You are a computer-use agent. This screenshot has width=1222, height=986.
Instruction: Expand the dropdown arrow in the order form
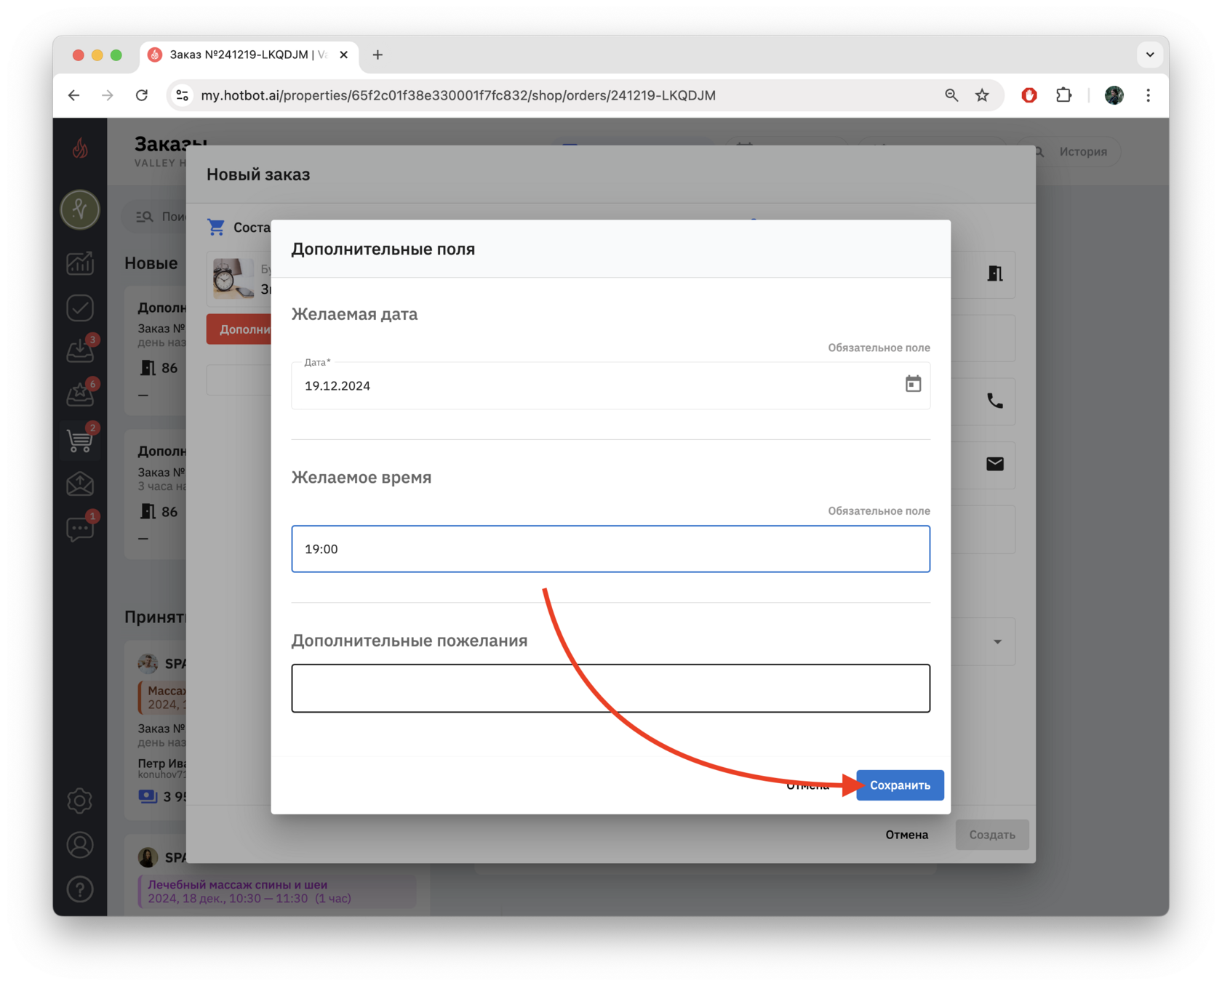click(x=997, y=642)
